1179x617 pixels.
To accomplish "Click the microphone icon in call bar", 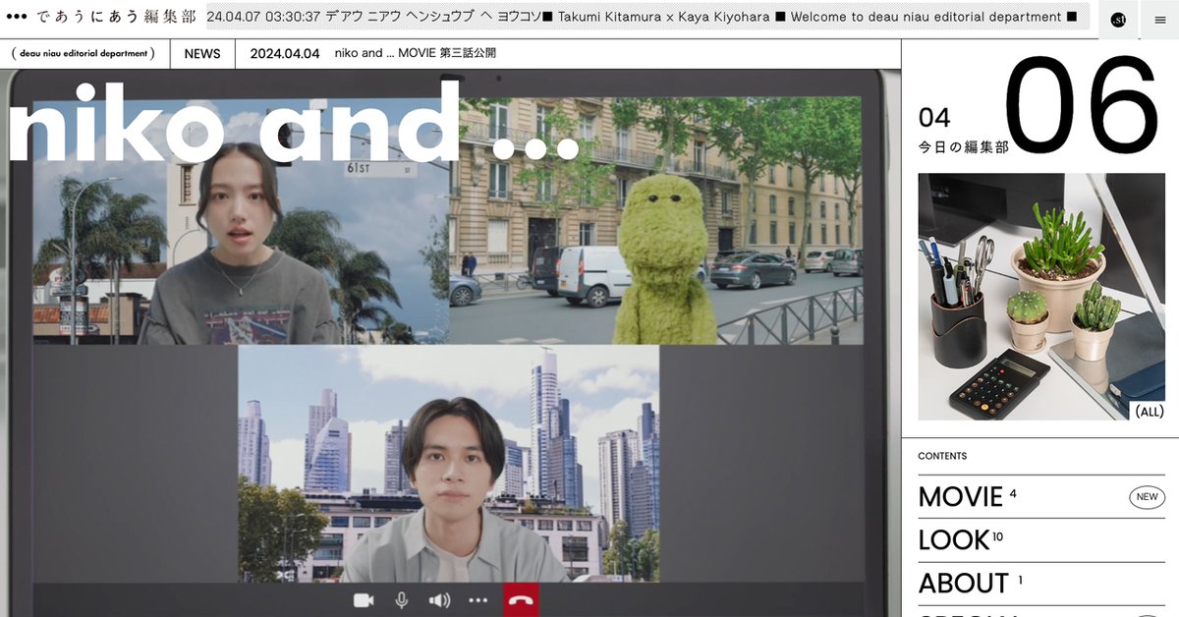I will [401, 599].
